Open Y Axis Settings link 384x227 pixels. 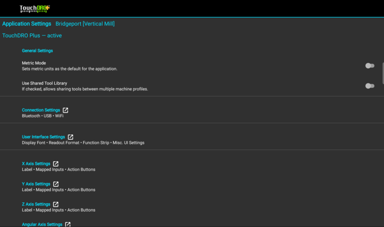pos(36,184)
